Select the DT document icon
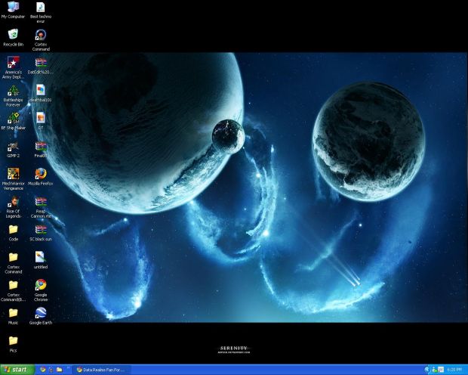This screenshot has height=375, width=468. click(41, 121)
